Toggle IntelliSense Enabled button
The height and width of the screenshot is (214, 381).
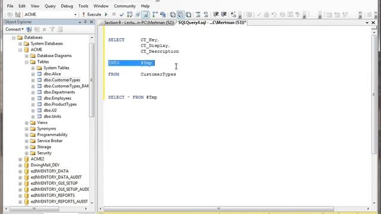click(x=145, y=14)
